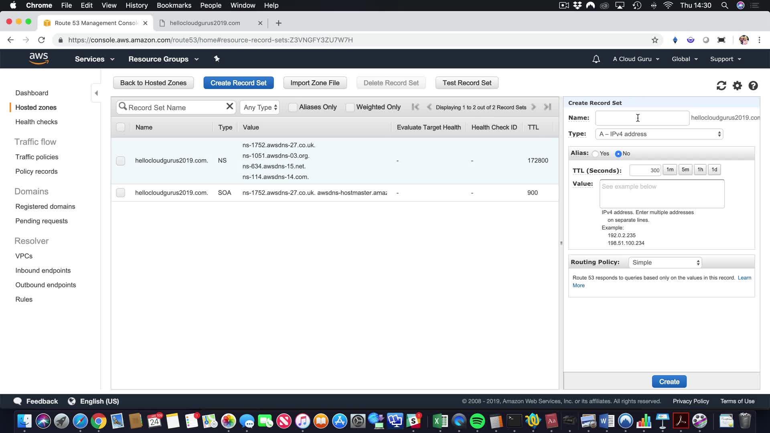Image resolution: width=770 pixels, height=433 pixels.
Task: Click Back to Hosted Zones button
Action: pyautogui.click(x=153, y=83)
